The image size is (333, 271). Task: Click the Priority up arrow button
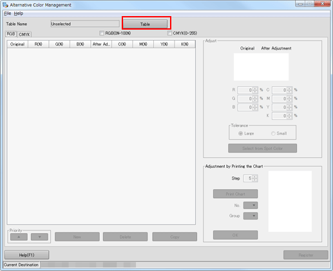click(x=19, y=237)
